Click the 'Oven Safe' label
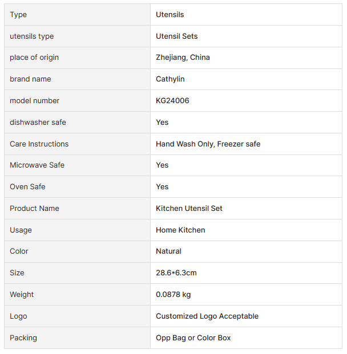347x354 pixels. tap(27, 187)
